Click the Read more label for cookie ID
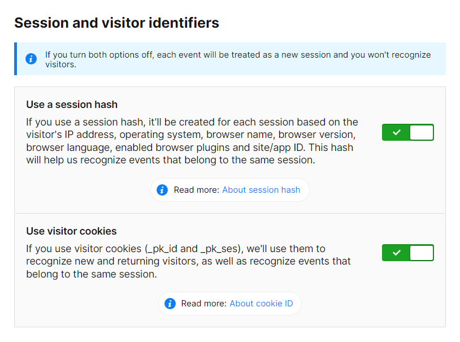 tap(204, 304)
